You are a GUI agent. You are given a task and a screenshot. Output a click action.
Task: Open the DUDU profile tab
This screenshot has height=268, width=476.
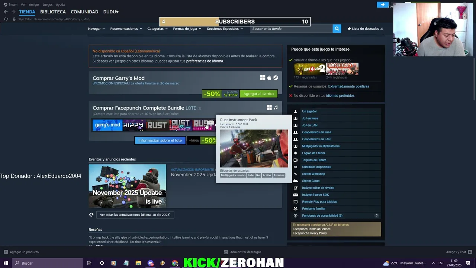click(x=111, y=12)
